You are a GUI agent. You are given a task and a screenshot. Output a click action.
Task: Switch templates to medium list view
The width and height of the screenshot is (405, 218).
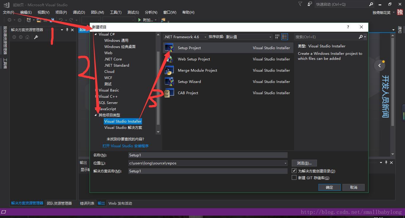(x=285, y=37)
